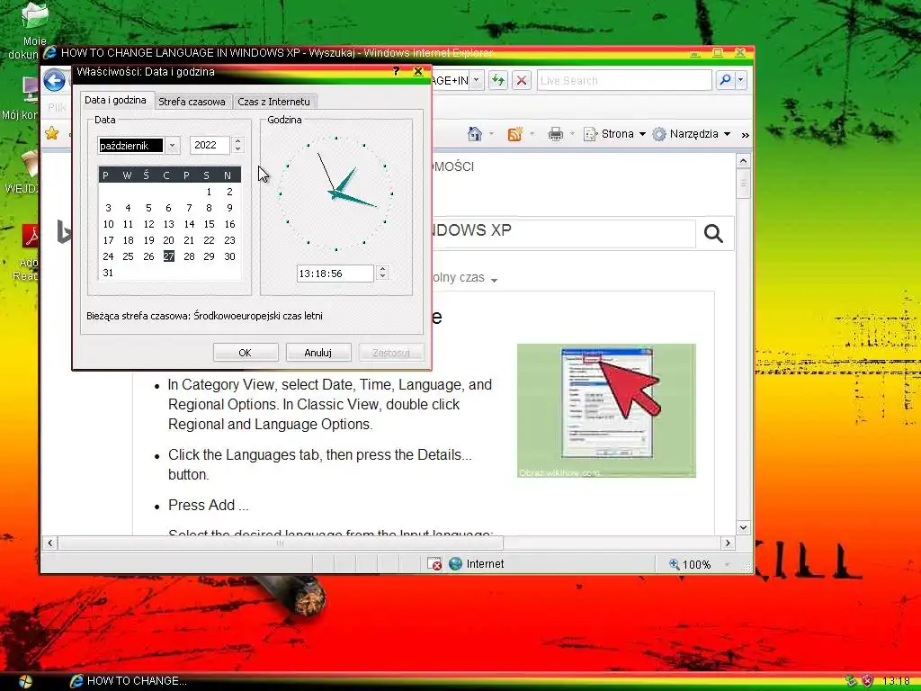Open the Home page icon in IE
Viewport: 921px width, 691px height.
coord(475,134)
